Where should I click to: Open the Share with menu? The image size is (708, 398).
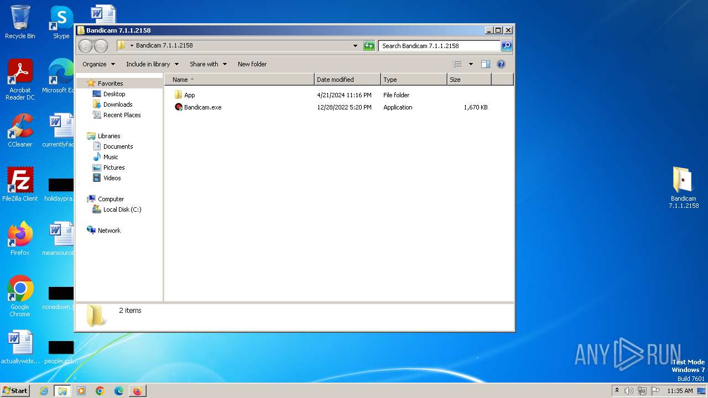208,64
